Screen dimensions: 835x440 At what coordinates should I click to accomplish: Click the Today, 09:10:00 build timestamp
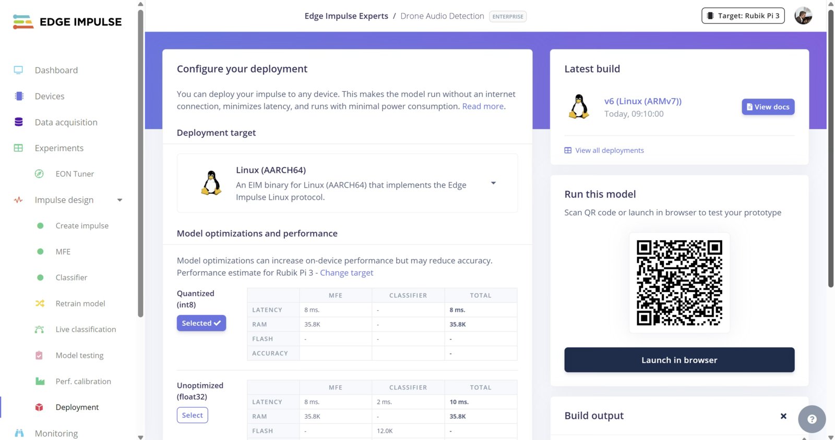[634, 114]
